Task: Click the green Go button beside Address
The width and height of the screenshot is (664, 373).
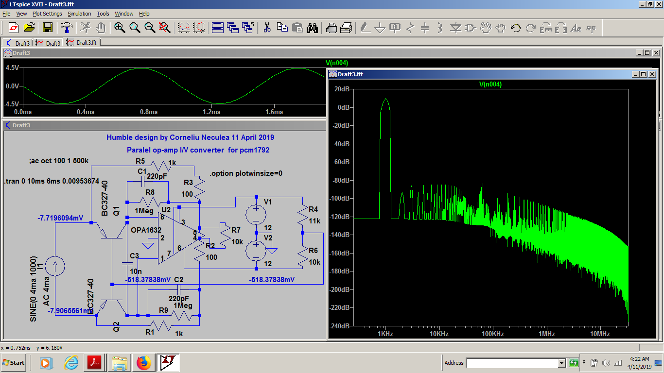Action: coord(574,363)
